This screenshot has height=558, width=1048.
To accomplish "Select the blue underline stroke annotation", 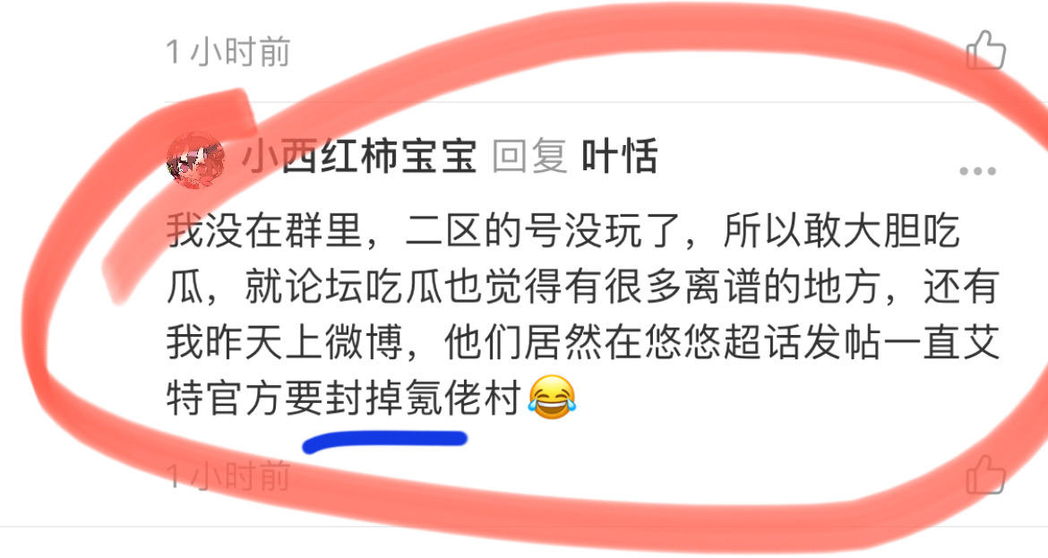I will click(385, 441).
